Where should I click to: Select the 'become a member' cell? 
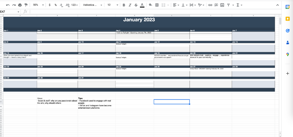click(x=172, y=57)
